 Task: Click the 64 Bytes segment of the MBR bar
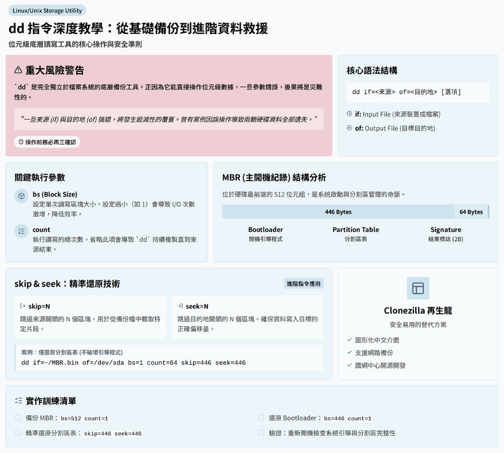coord(471,212)
